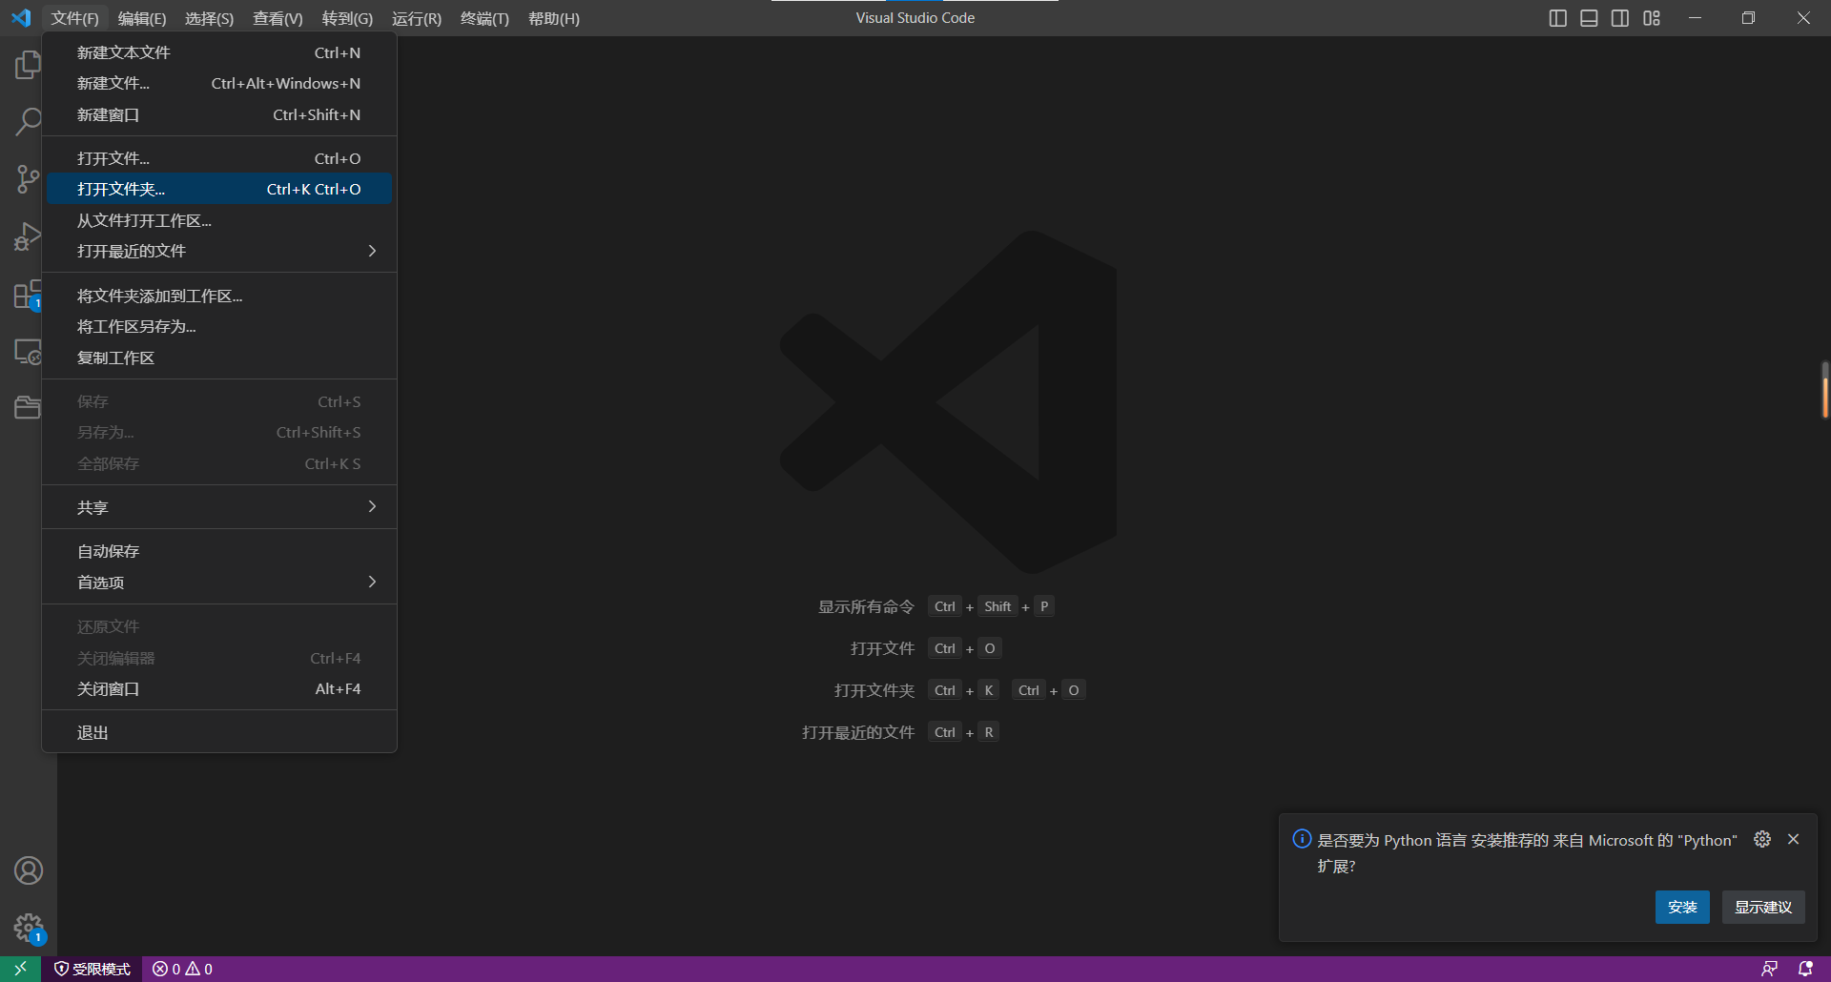Open Remote Explorer view
Image resolution: width=1831 pixels, height=982 pixels.
click(x=28, y=352)
